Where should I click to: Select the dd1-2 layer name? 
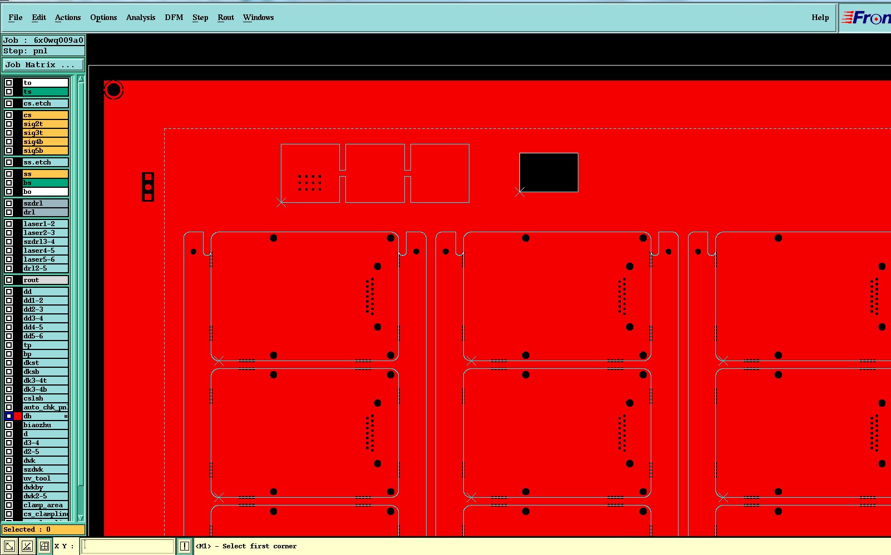[46, 301]
